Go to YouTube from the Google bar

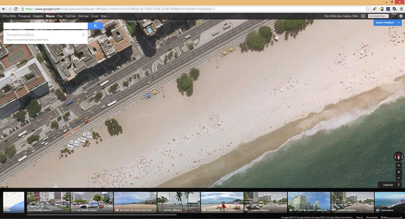(70, 16)
